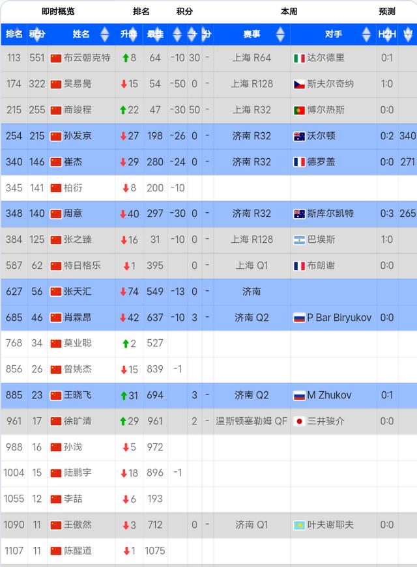
Task: Select the 本周 header group
Action: point(289,11)
